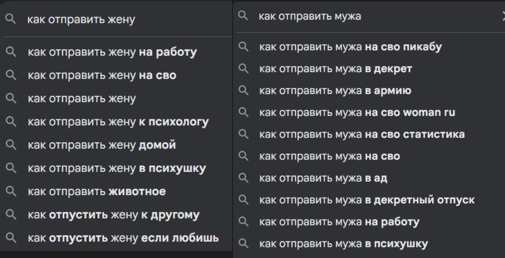The height and width of the screenshot is (258, 505).
Task: Click search icon beside left query «как отправить жену»
Action: (11, 20)
